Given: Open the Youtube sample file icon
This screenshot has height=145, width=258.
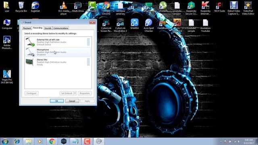Looking at the screenshot, I should coord(191,25).
